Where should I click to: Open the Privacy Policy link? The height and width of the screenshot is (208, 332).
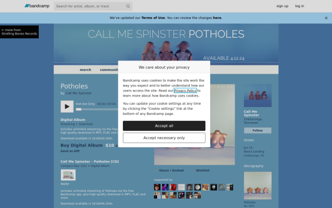click(x=185, y=90)
